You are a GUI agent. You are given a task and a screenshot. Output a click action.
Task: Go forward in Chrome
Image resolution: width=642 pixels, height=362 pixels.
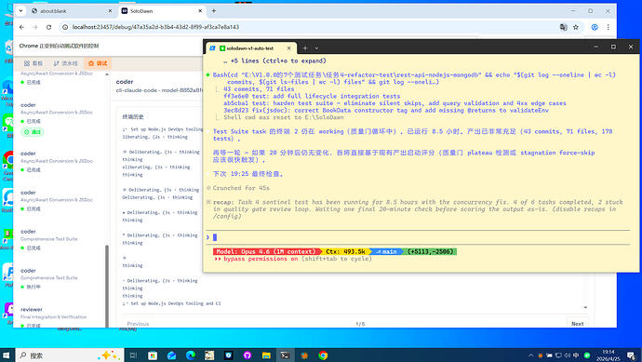coord(35,27)
